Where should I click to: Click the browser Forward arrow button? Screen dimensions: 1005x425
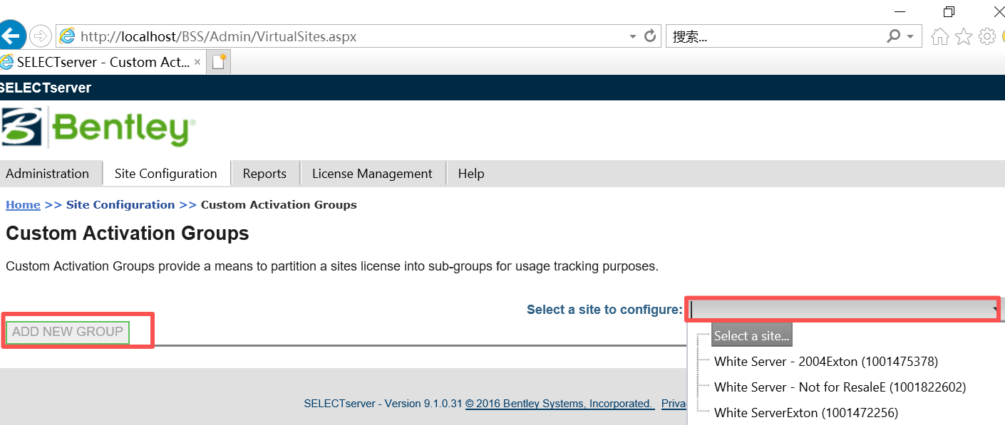click(x=41, y=36)
